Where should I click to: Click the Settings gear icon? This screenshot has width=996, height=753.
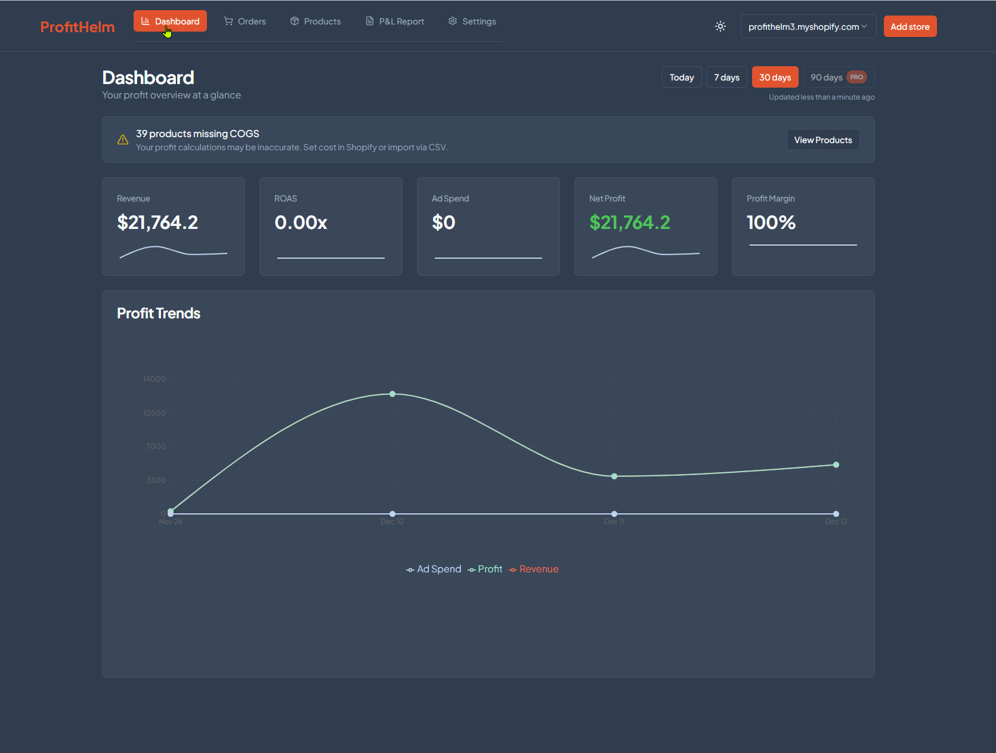click(451, 21)
